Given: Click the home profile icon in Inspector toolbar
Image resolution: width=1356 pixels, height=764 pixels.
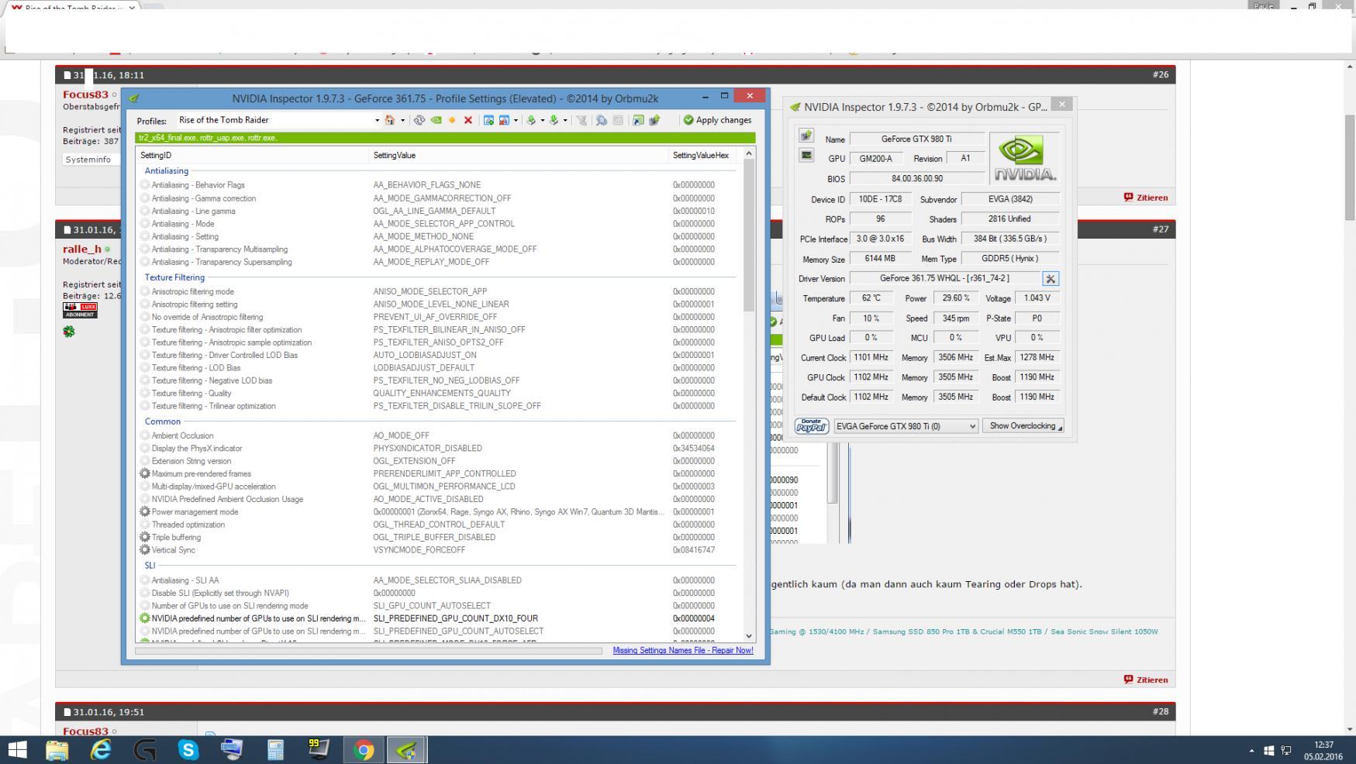Looking at the screenshot, I should pyautogui.click(x=390, y=120).
